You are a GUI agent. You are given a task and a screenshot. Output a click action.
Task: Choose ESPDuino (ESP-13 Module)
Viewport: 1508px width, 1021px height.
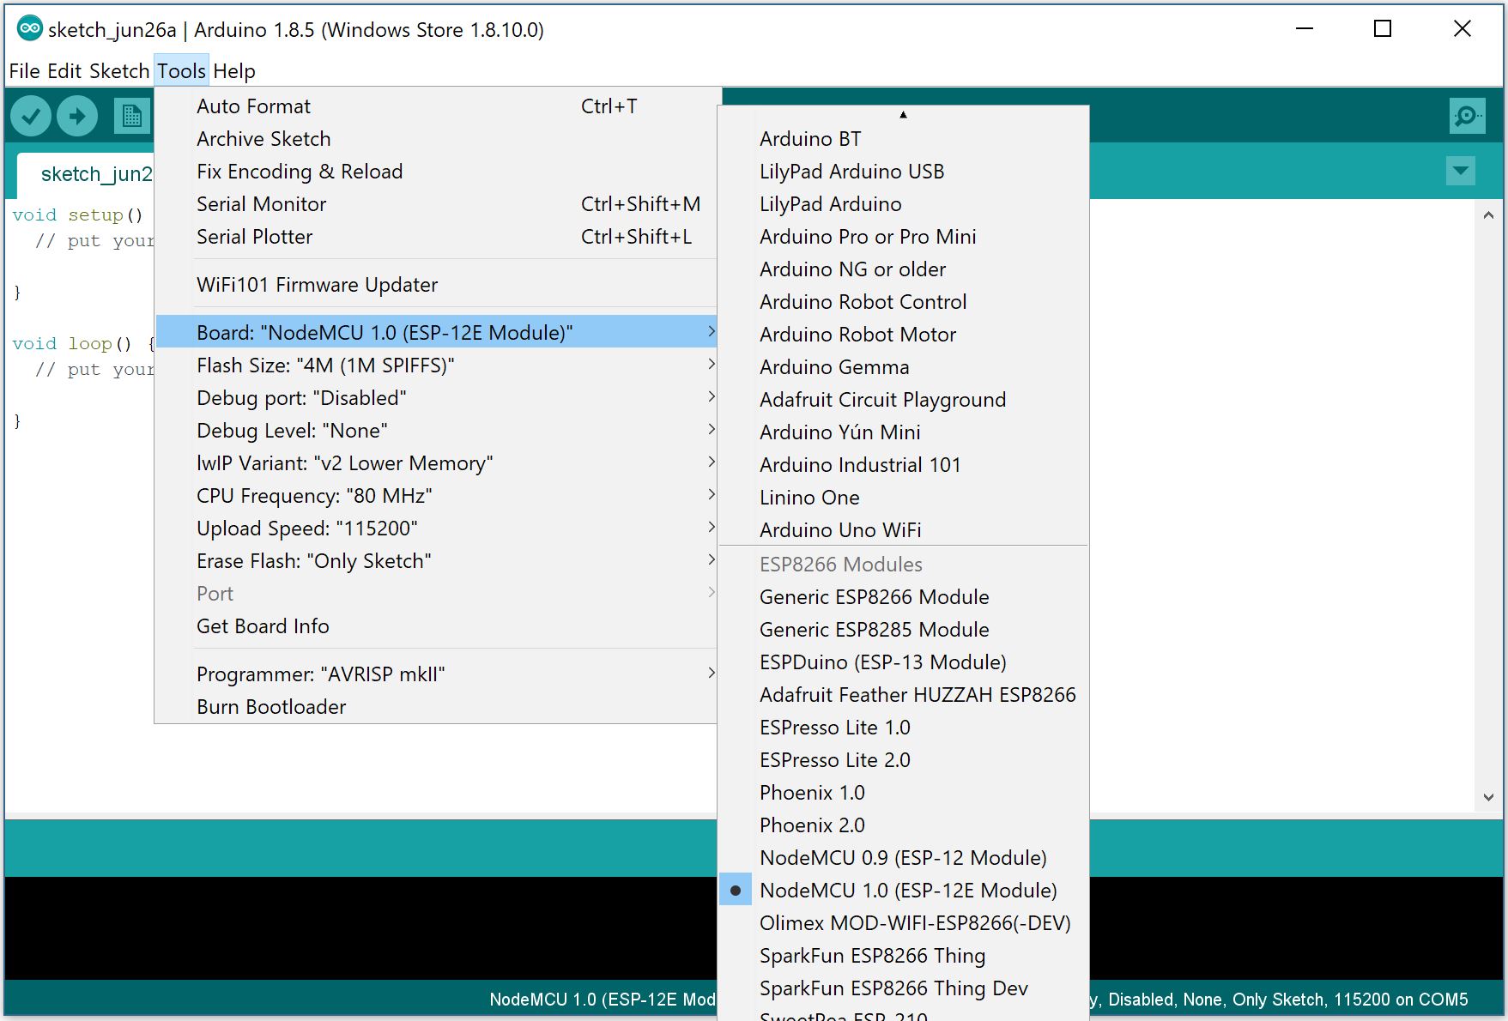[904, 662]
